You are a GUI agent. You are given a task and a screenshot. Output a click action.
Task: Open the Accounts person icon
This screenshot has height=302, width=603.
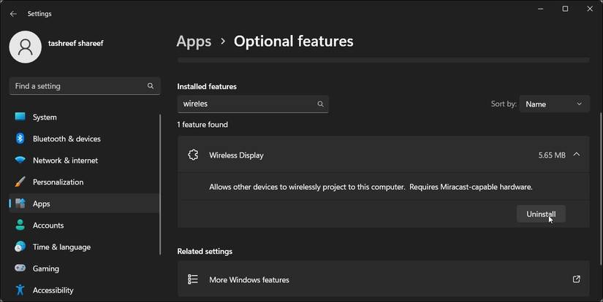pyautogui.click(x=20, y=225)
